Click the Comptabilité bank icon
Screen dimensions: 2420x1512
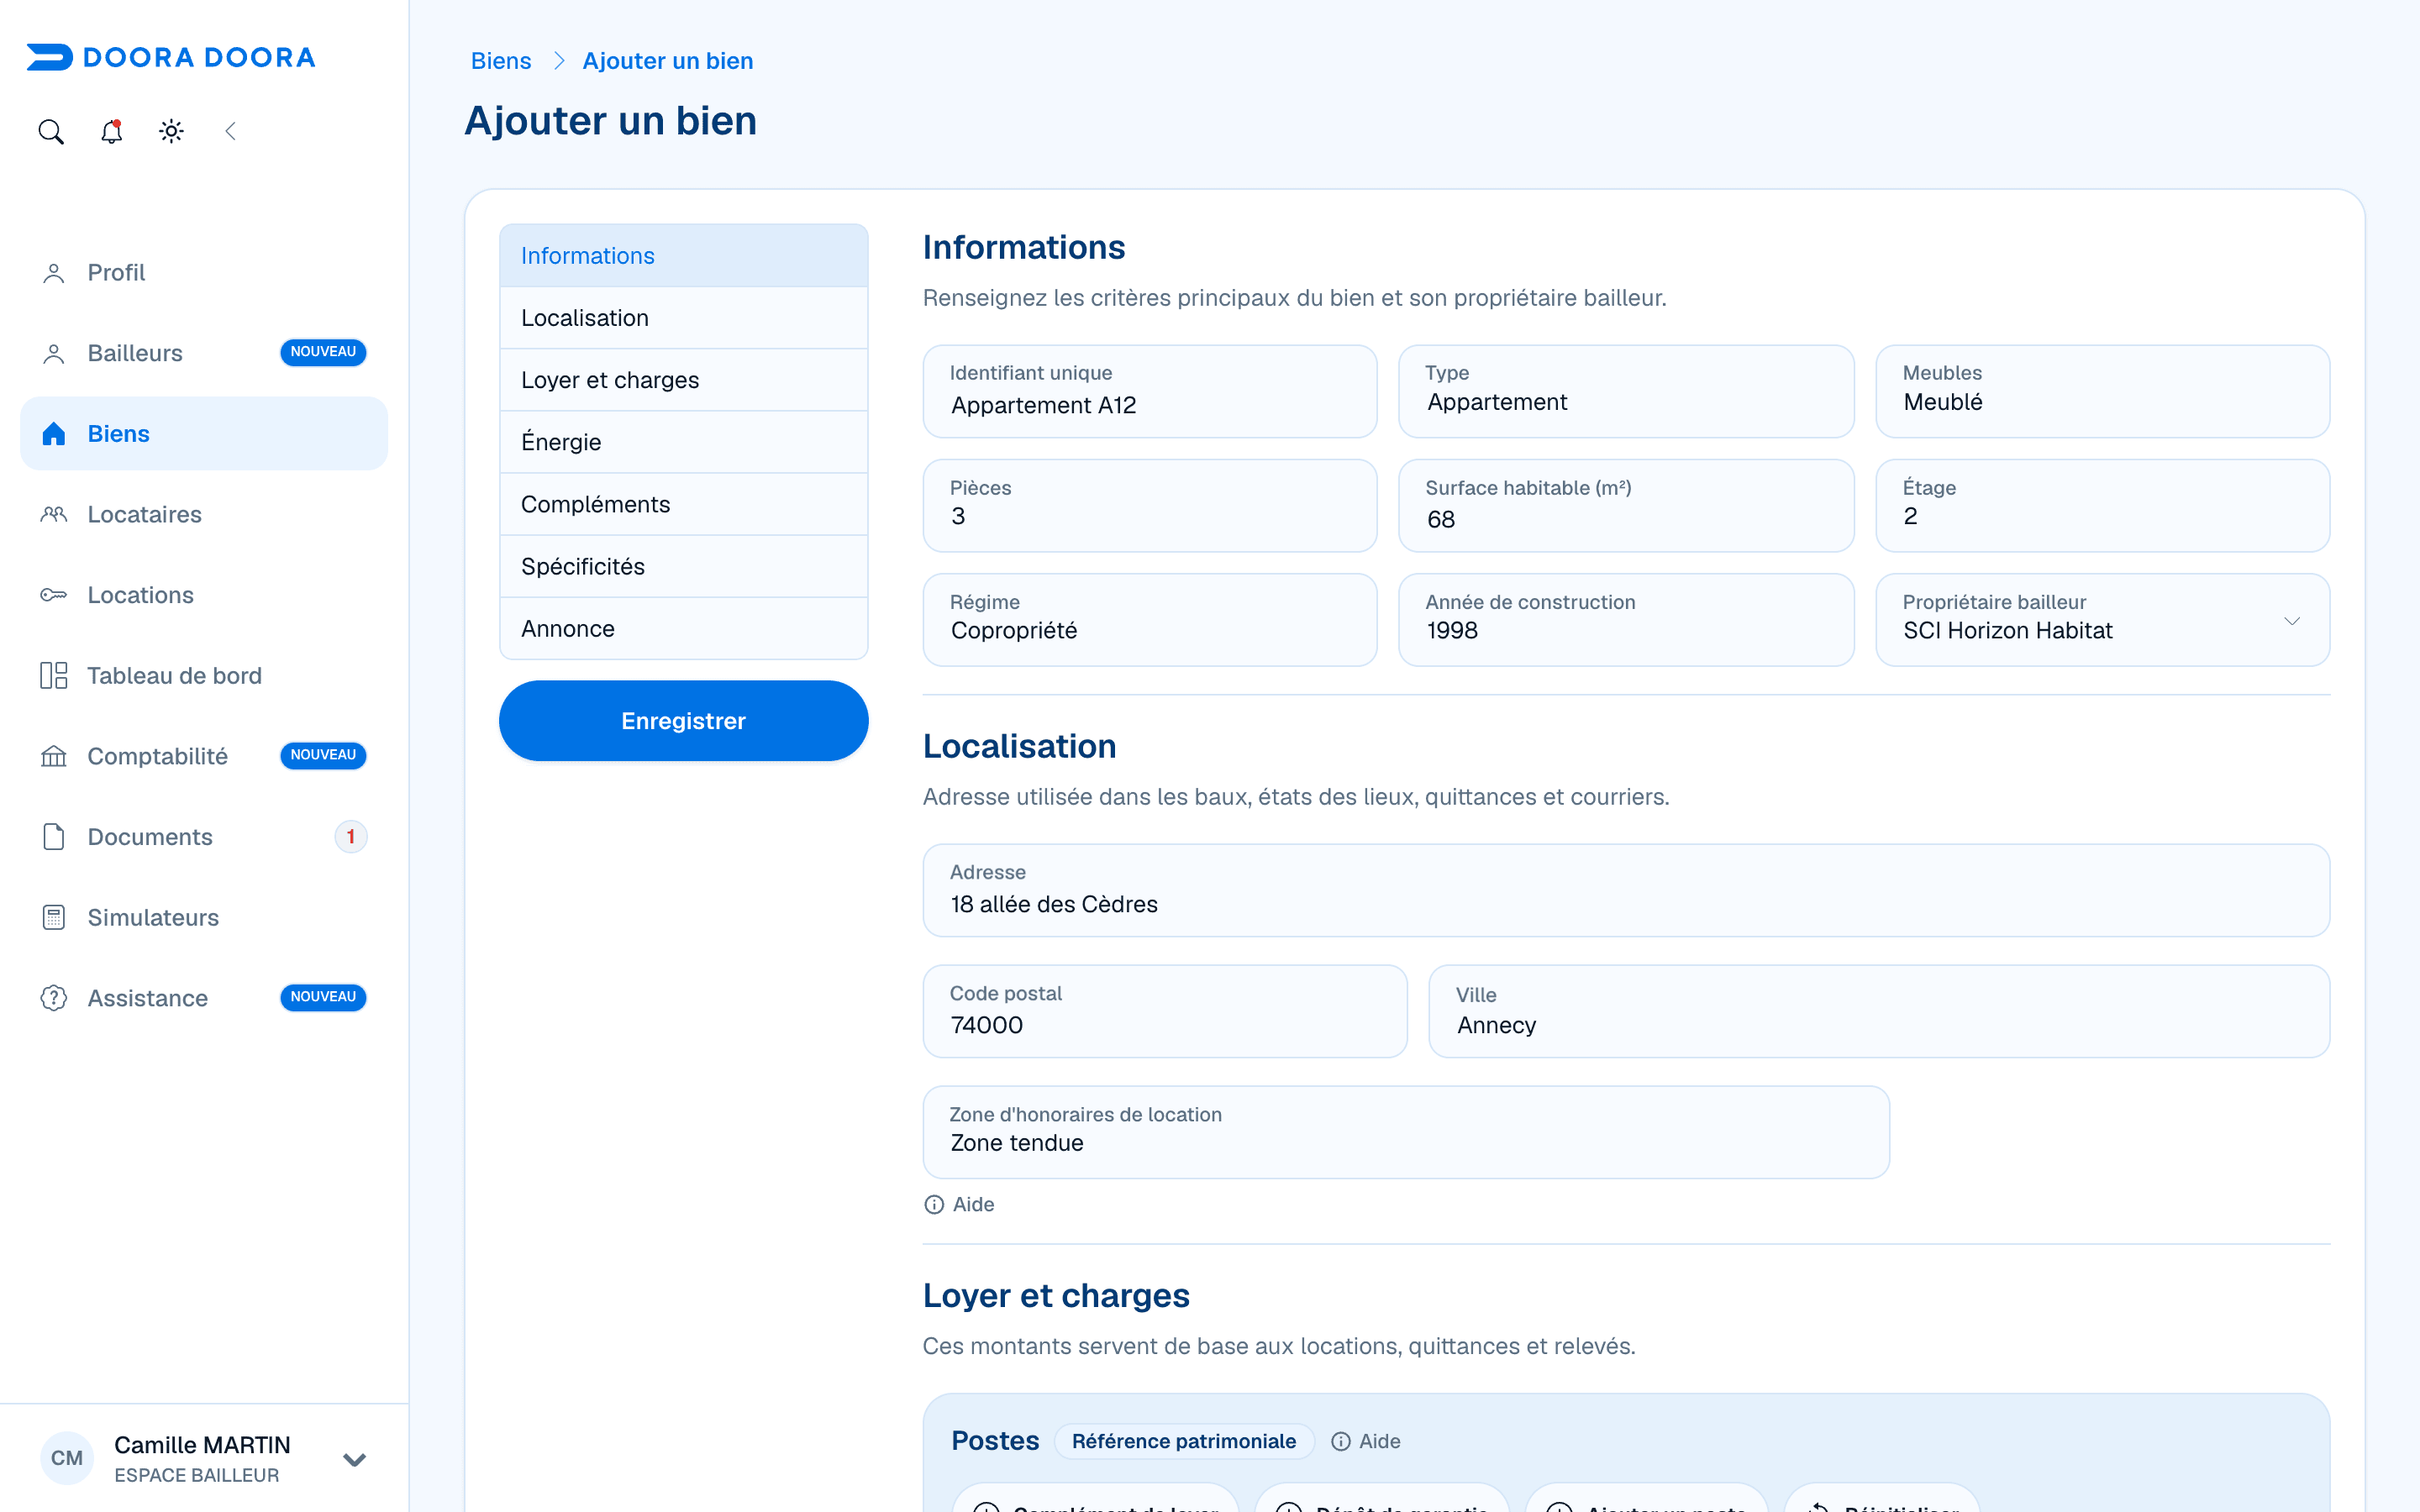pos(54,756)
